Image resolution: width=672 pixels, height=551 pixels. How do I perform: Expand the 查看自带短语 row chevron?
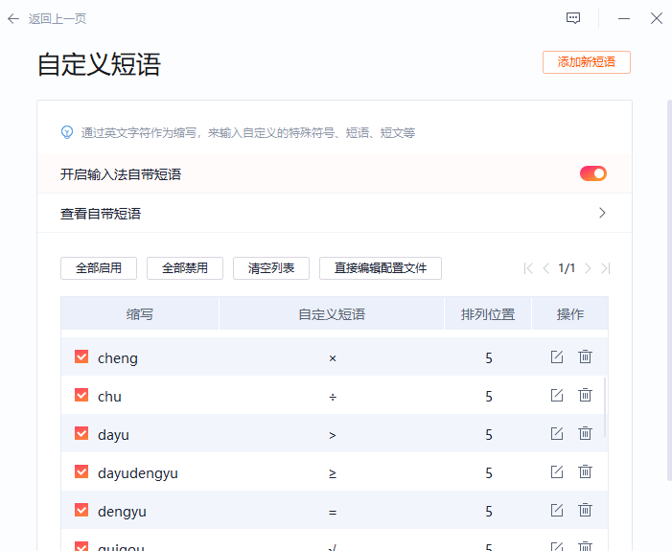pos(602,213)
